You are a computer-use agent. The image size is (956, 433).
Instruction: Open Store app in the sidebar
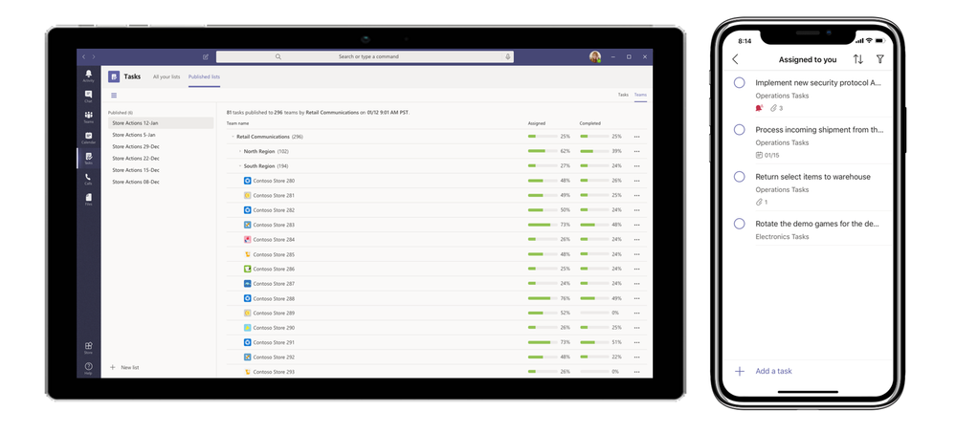88,347
